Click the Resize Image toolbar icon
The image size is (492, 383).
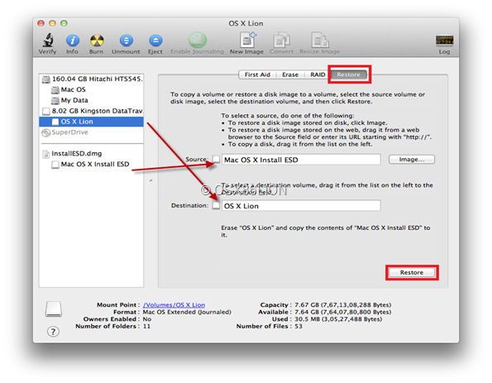click(x=319, y=40)
